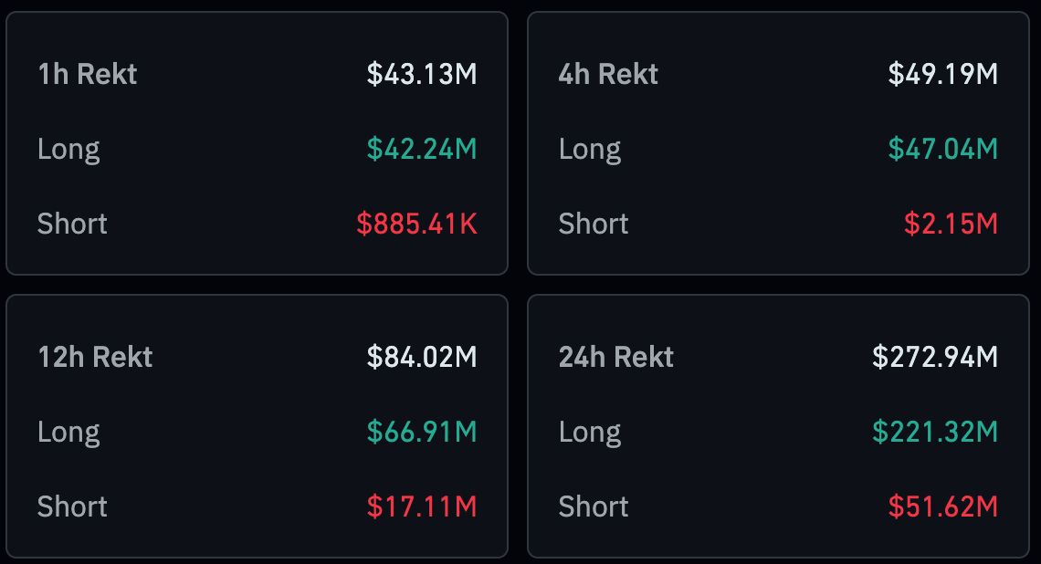Image resolution: width=1041 pixels, height=564 pixels.
Task: Select the Short label in 12h Rekt card
Action: point(72,507)
